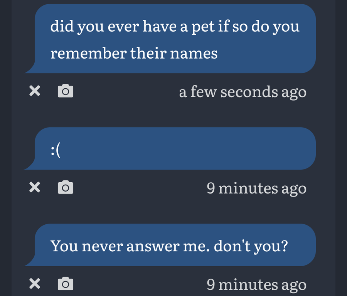Click empty right area of the ':(' bubble
This screenshot has width=347, height=296.
click(199, 148)
